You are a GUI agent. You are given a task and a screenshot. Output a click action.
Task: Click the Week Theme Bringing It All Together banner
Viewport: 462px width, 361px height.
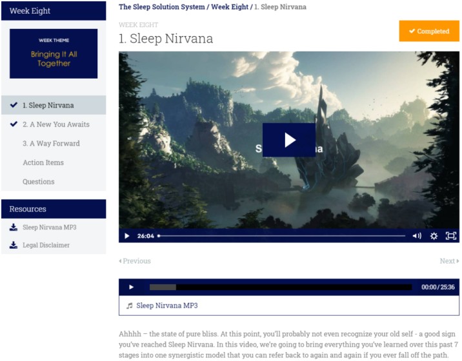pos(54,54)
